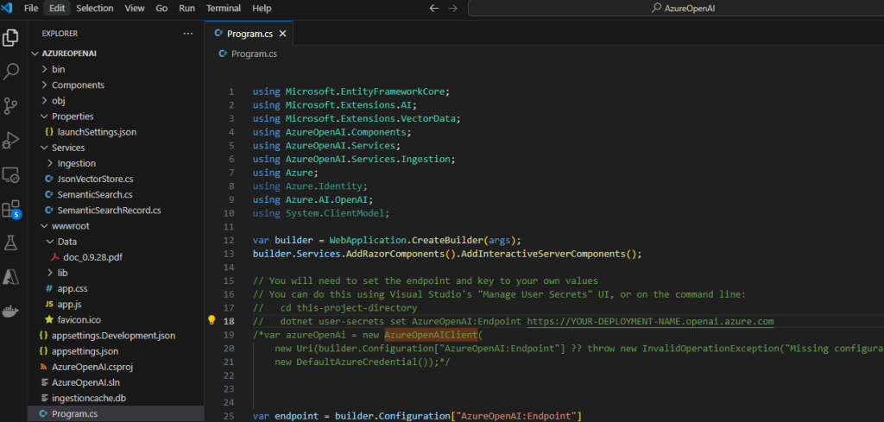This screenshot has height=422, width=884.
Task: Click the EXPLORER panel title
Action: 60,34
